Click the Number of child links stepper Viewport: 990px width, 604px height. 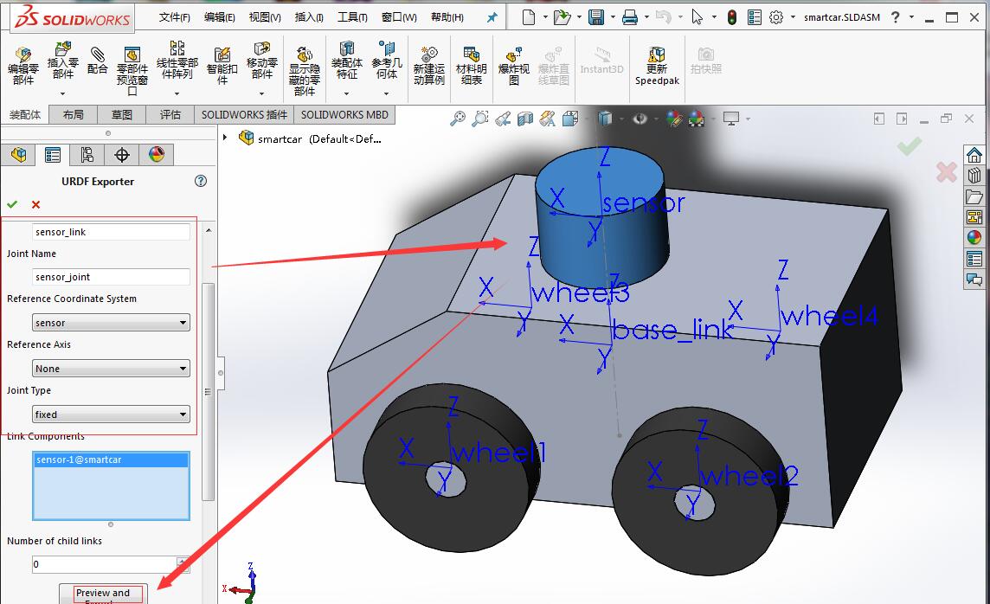click(183, 563)
